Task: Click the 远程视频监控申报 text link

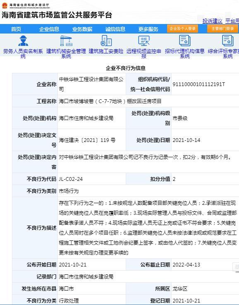Action: point(144,53)
